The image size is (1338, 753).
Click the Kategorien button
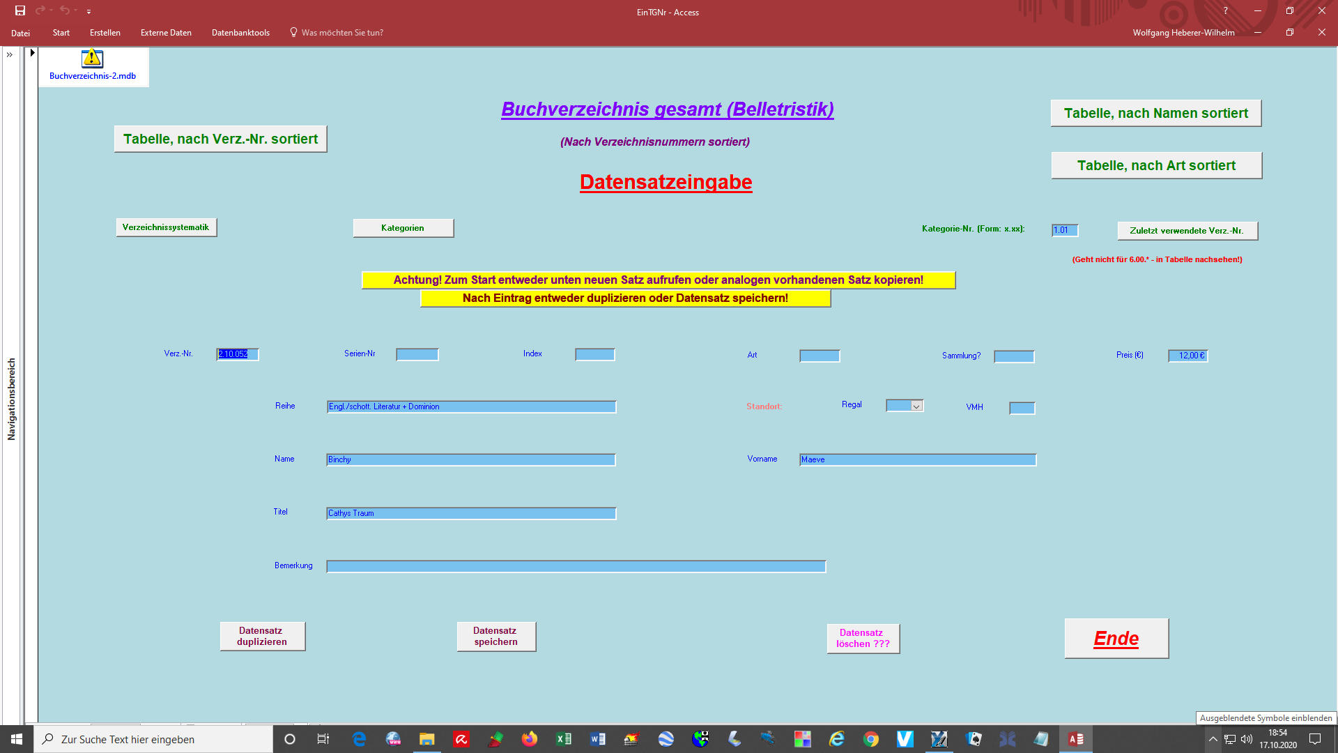click(403, 228)
